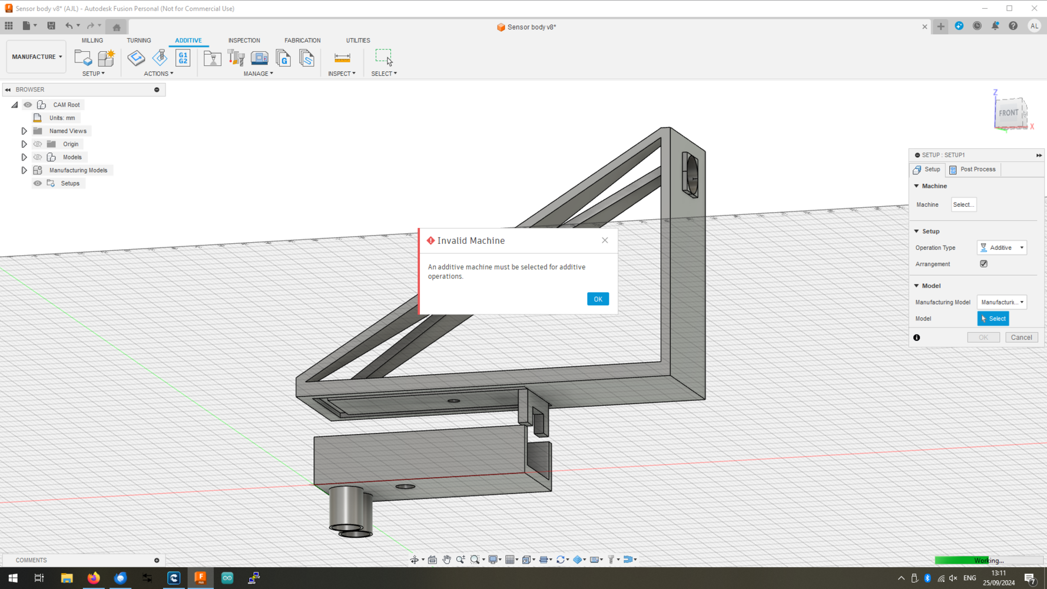The height and width of the screenshot is (589, 1047).
Task: Open grid and snaps settings icon
Action: pyautogui.click(x=511, y=560)
